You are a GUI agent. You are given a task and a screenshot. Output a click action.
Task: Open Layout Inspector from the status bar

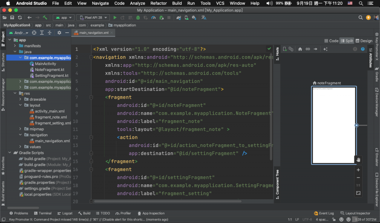pyautogui.click(x=355, y=213)
